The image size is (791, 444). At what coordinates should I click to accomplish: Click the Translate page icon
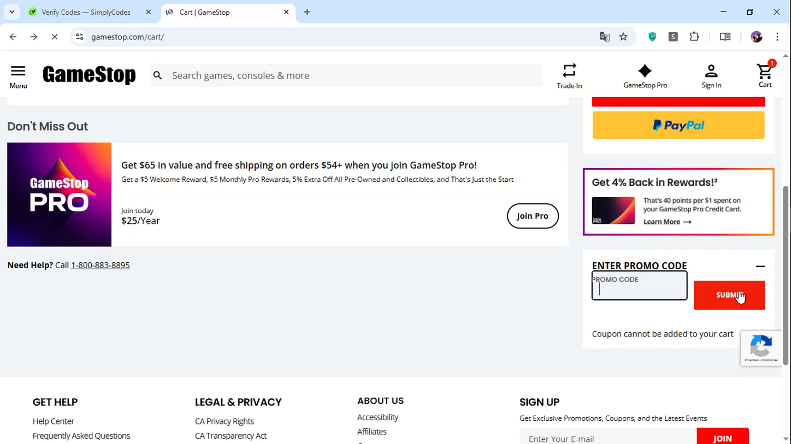click(x=604, y=37)
